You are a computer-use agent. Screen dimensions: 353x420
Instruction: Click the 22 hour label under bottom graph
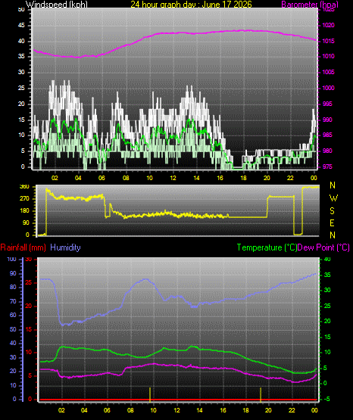(292, 410)
